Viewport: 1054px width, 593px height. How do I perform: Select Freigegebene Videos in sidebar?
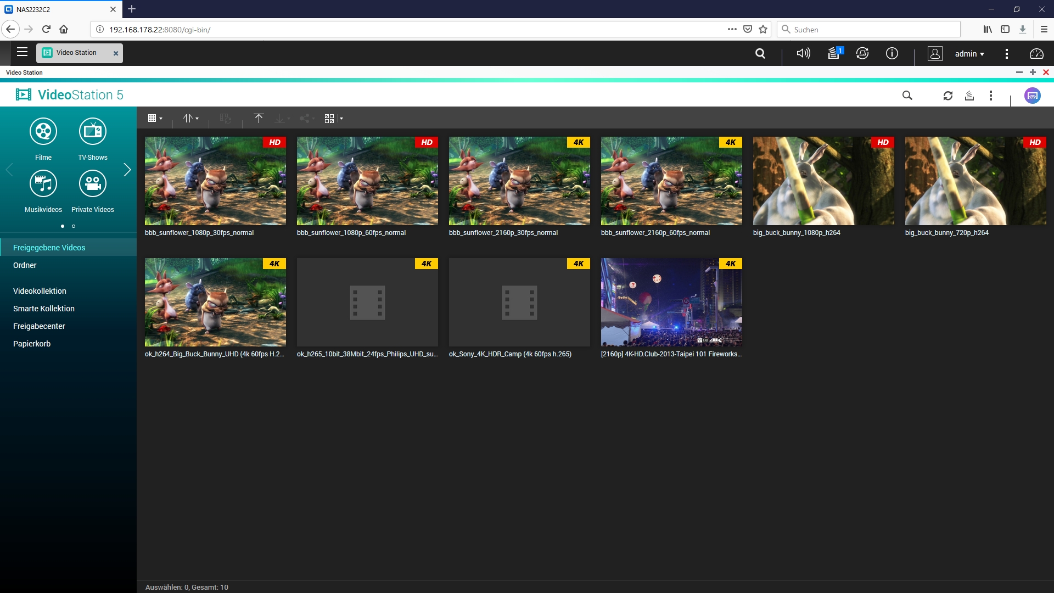pos(49,248)
